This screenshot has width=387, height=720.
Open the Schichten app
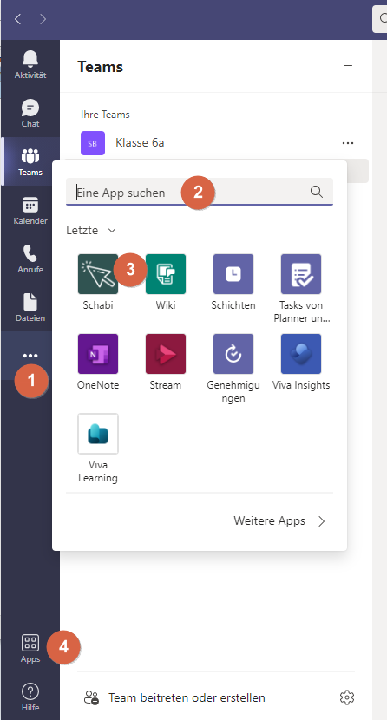tap(233, 274)
